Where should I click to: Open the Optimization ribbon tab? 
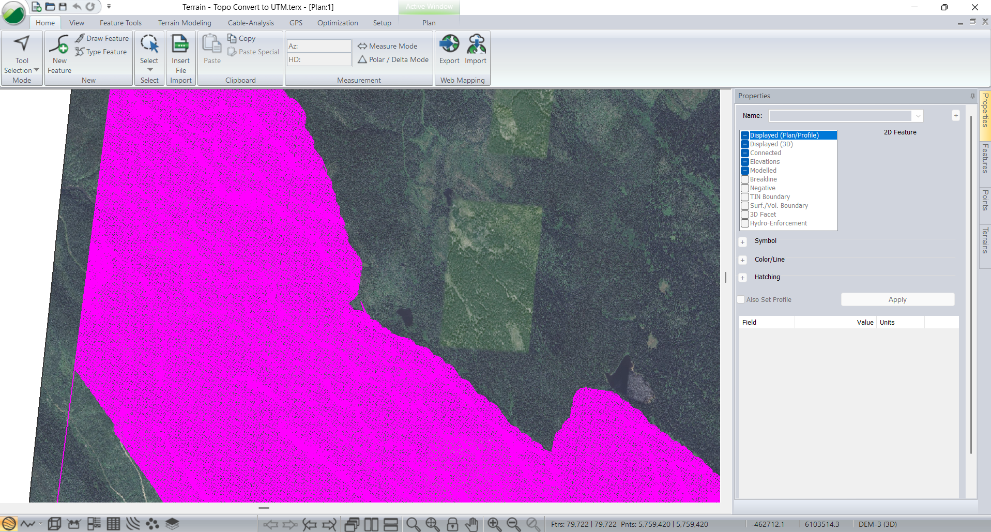tap(338, 23)
